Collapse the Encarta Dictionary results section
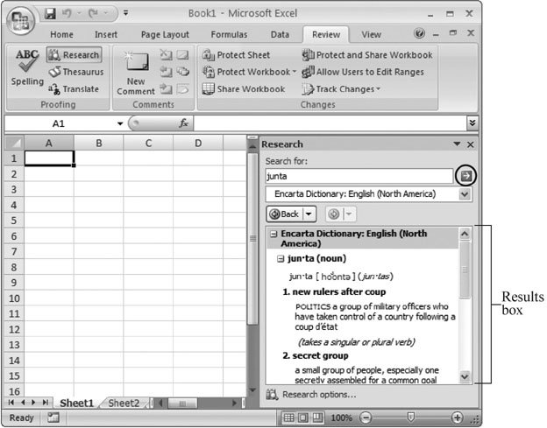 (x=274, y=234)
